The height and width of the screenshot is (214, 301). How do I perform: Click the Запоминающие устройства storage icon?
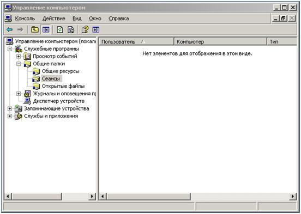[19, 108]
